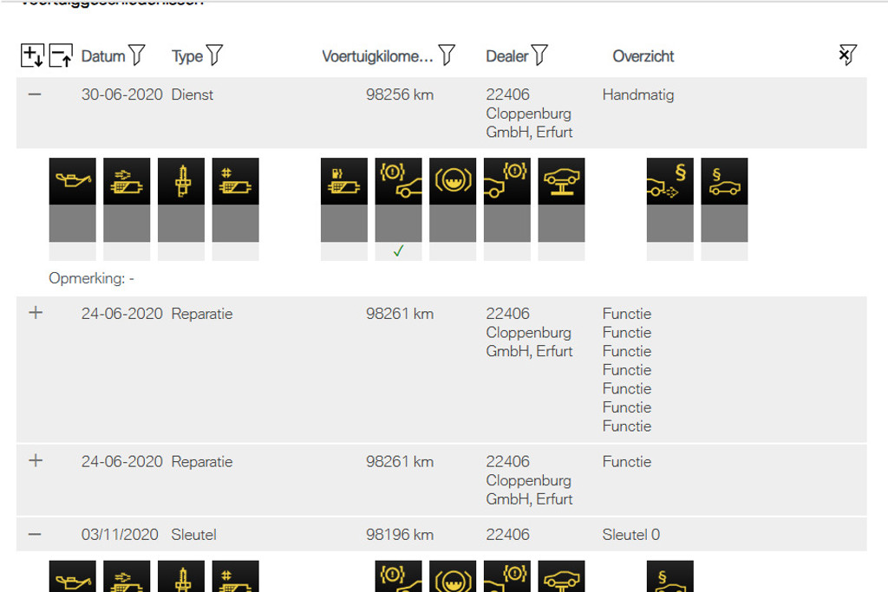The height and width of the screenshot is (592, 888).
Task: Click the fuel filter service icon
Action: [344, 181]
